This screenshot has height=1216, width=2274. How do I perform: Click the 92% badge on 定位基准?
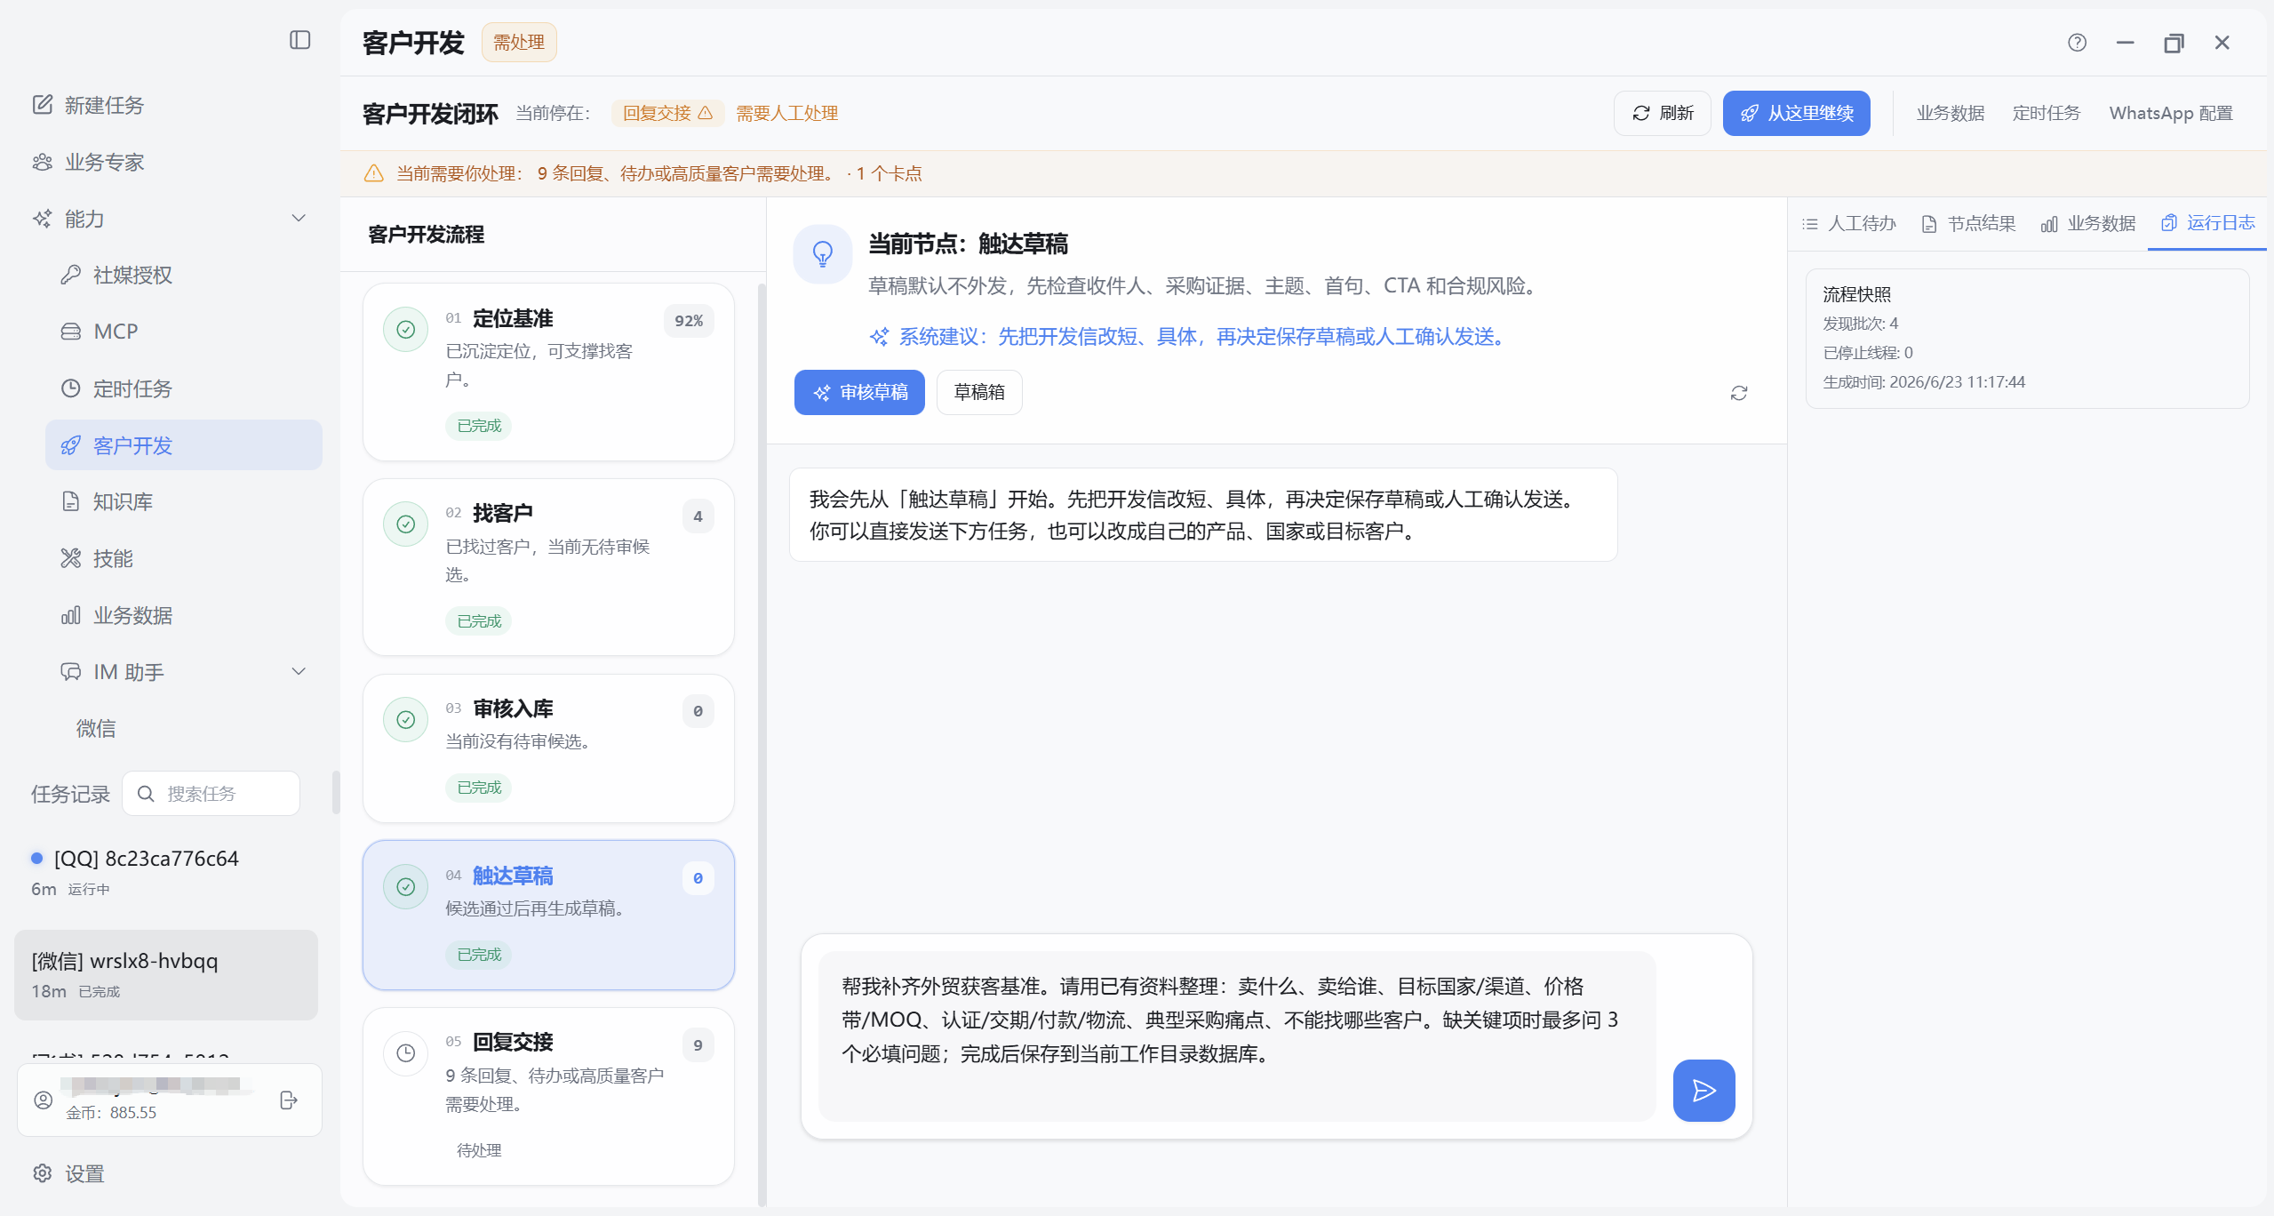point(689,321)
